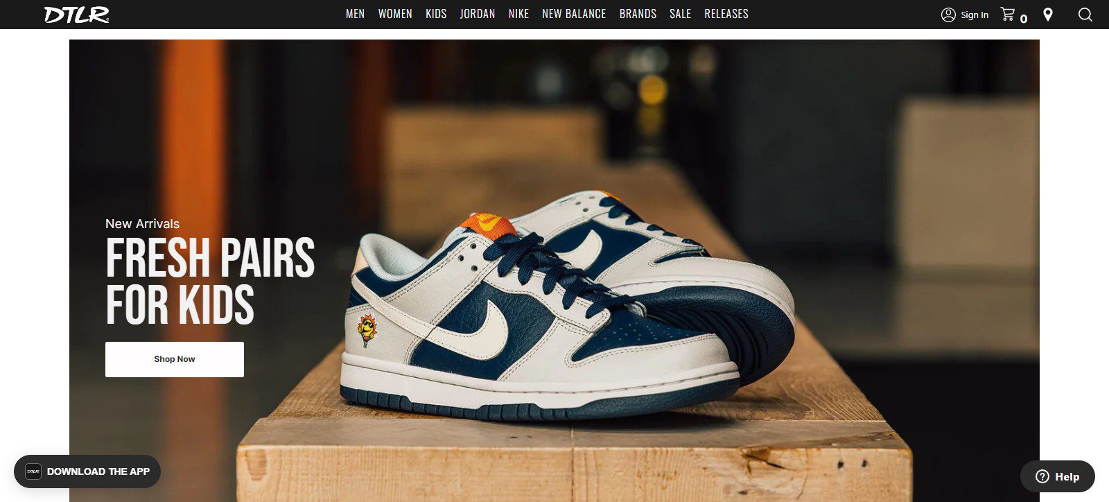
Task: Open the MEN menu
Action: tap(355, 14)
